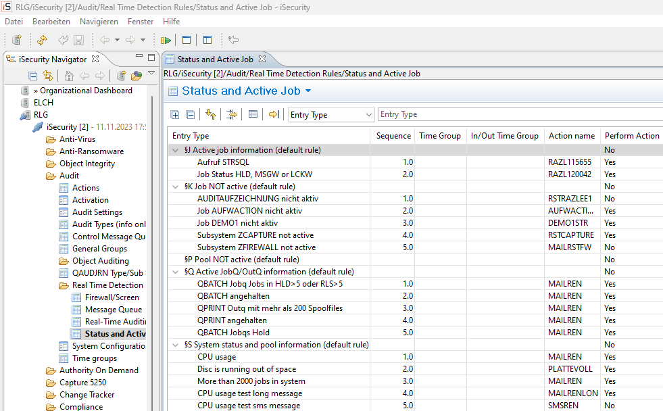Click the Entry Type filter text field
The width and height of the screenshot is (663, 411).
(520, 115)
